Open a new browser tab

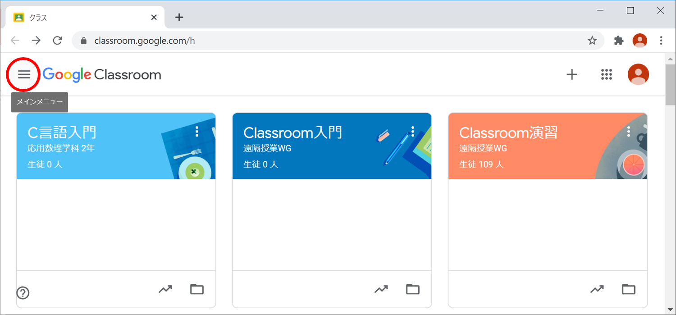tap(179, 18)
